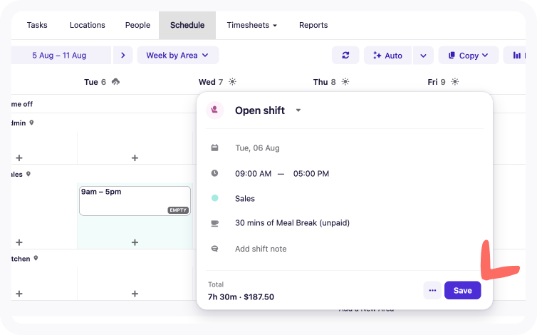The image size is (537, 335).
Task: Add a shift in Admin on Tuesday
Action: coord(135,158)
